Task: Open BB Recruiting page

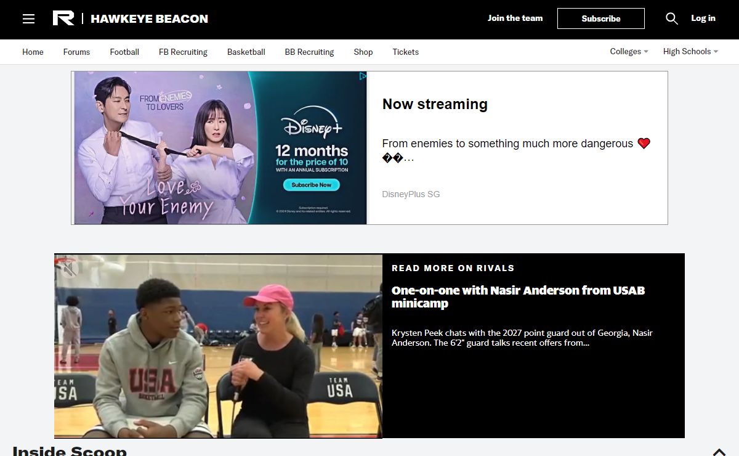Action: tap(309, 52)
